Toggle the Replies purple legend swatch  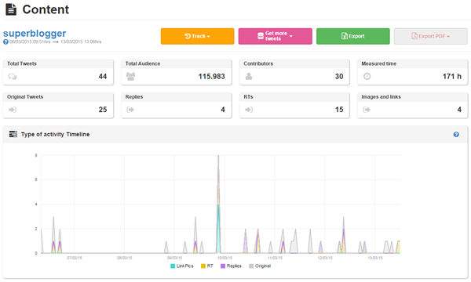click(x=223, y=266)
